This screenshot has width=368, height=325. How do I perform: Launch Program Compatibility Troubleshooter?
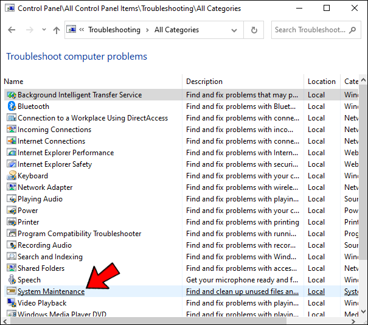(x=79, y=234)
